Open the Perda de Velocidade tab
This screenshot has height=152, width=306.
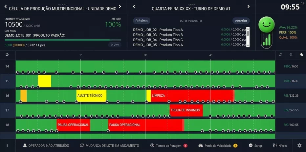point(218,145)
